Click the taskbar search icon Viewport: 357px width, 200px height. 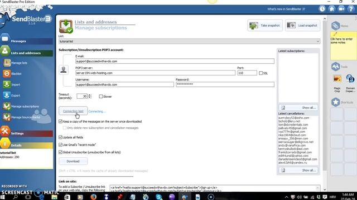point(15,197)
